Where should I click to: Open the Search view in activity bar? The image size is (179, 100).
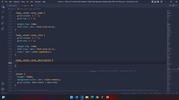[x=3, y=12]
